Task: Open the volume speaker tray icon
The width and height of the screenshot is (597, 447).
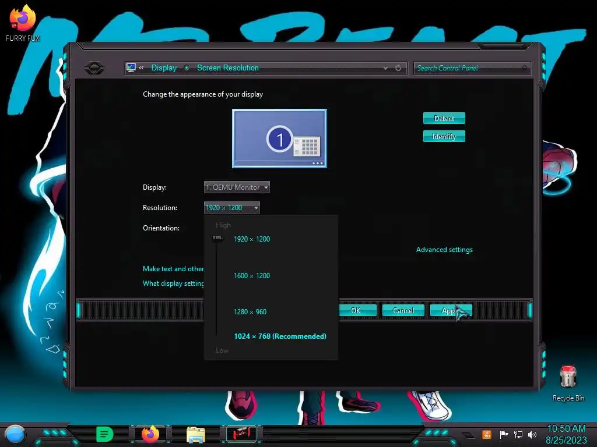Action: [532, 434]
